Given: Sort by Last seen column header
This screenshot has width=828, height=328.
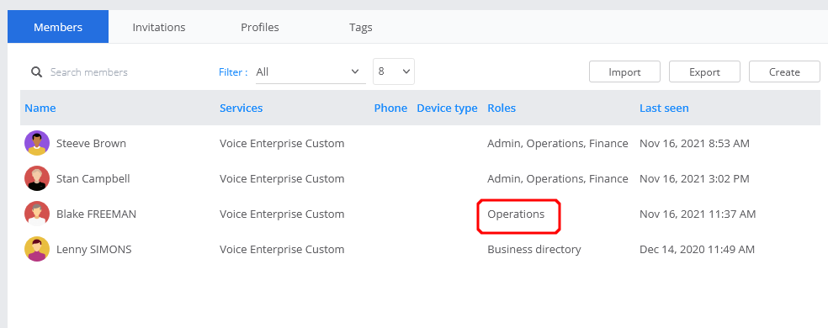Looking at the screenshot, I should click(664, 108).
